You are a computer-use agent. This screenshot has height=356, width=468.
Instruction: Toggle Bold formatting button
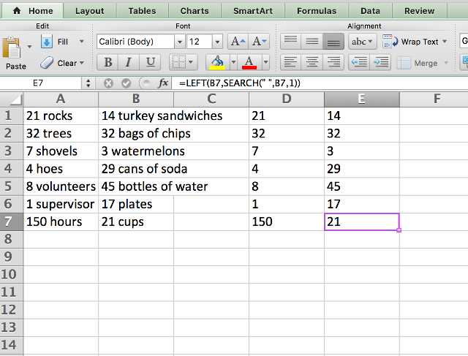pyautogui.click(x=107, y=62)
